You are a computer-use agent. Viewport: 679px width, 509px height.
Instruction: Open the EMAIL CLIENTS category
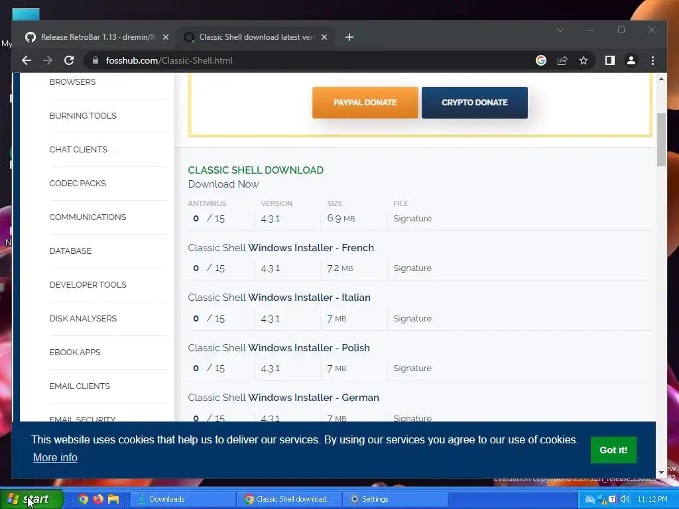[80, 386]
